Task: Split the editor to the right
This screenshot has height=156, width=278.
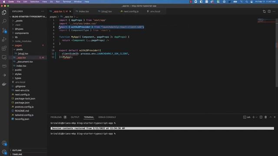Action: (x=269, y=11)
